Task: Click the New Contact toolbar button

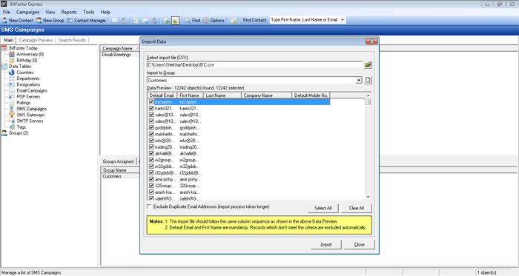Action: (18, 21)
